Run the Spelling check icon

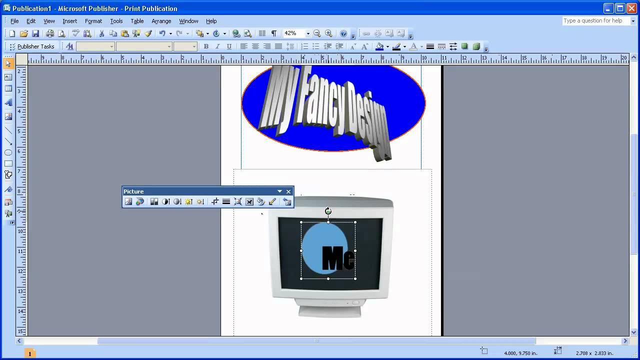pyautogui.click(x=76, y=33)
